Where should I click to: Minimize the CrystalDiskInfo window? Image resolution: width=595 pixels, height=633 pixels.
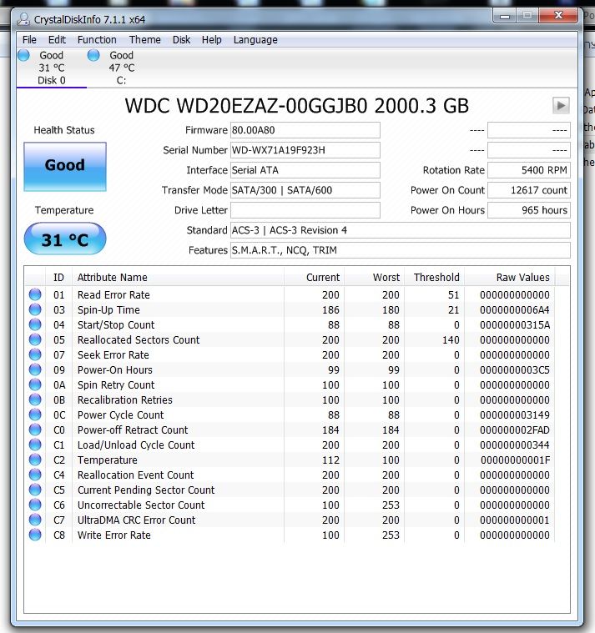(x=505, y=16)
